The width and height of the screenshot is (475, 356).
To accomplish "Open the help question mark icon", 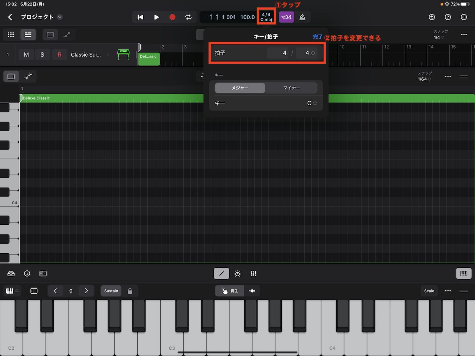I will click(448, 17).
